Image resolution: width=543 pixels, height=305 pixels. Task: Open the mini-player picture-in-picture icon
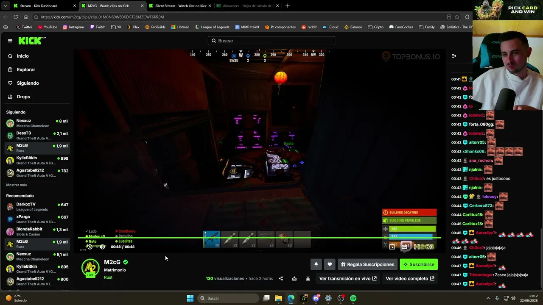pyautogui.click(x=392, y=247)
